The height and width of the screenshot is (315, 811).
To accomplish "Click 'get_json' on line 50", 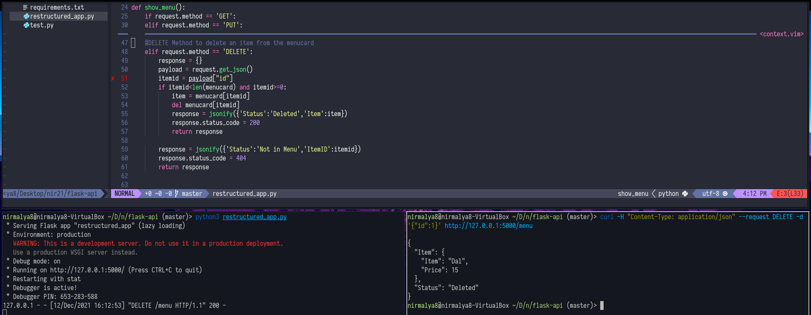I will 233,70.
